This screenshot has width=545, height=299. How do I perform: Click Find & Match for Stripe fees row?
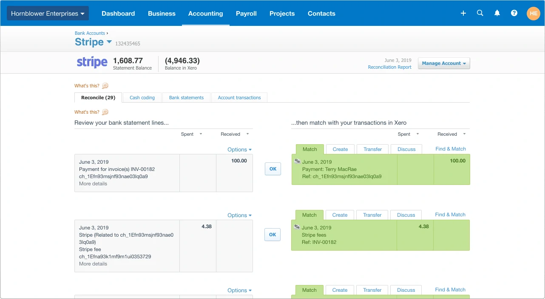450,215
